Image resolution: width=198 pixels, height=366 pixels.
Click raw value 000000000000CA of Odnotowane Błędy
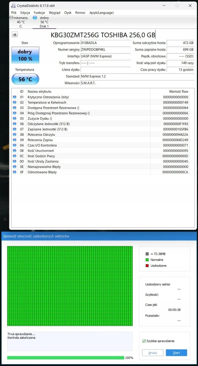coord(175,172)
